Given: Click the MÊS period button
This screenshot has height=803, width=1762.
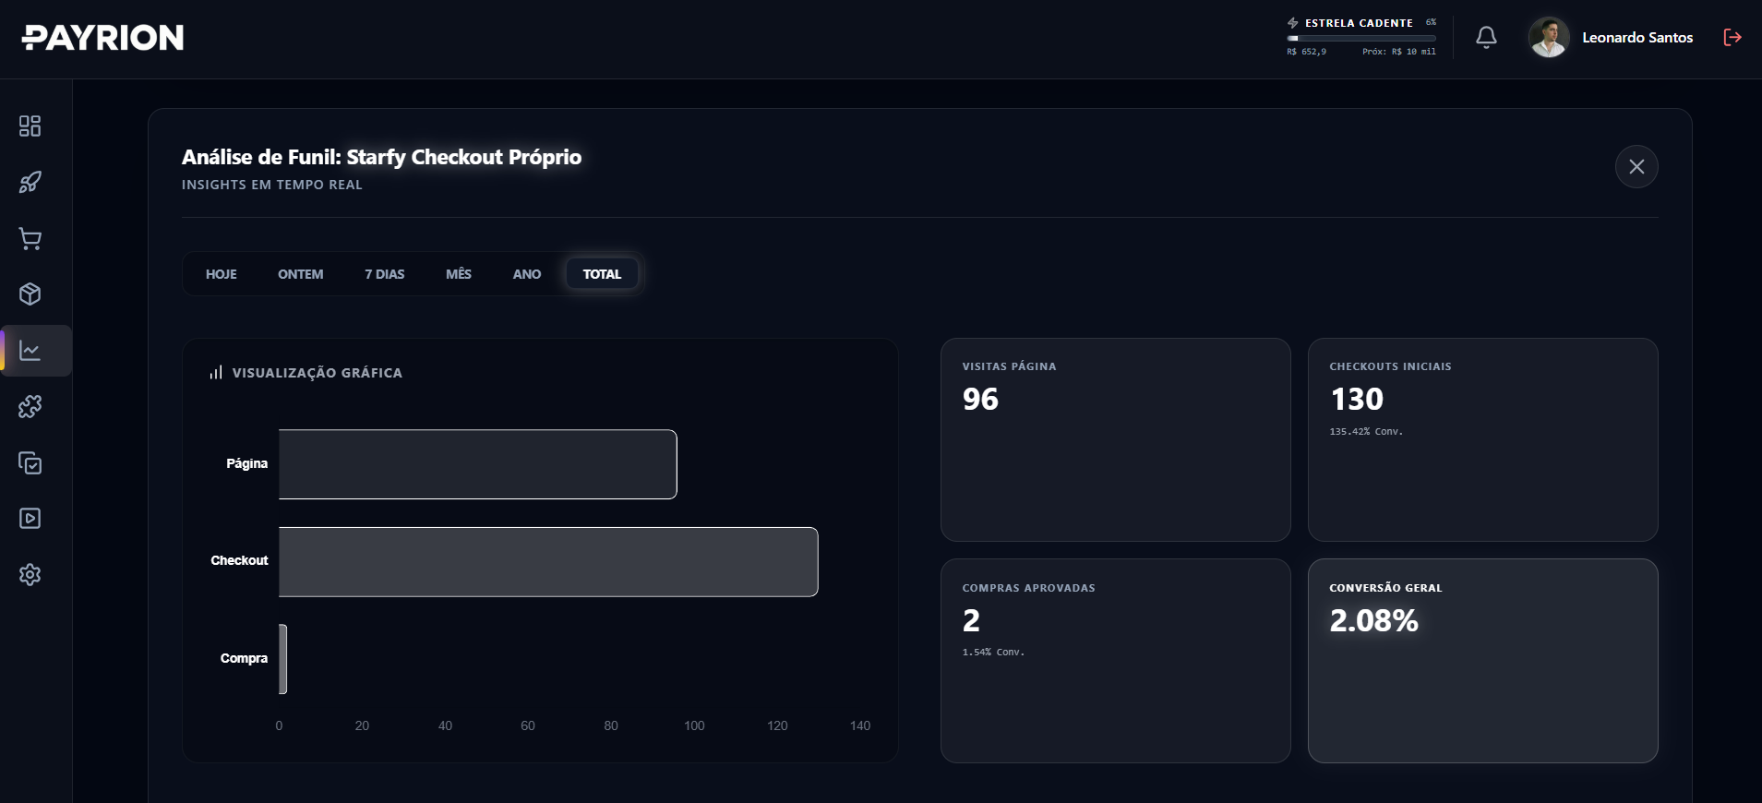Looking at the screenshot, I should [x=458, y=273].
